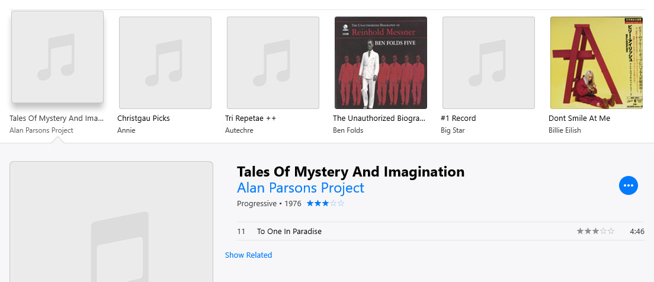The height and width of the screenshot is (282, 654).
Task: Select track To One In Paradise
Action: coord(289,232)
